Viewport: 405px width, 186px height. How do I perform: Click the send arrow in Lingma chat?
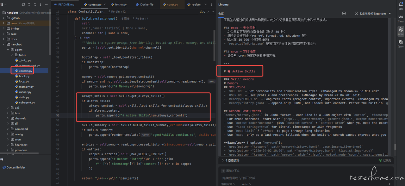point(389,184)
